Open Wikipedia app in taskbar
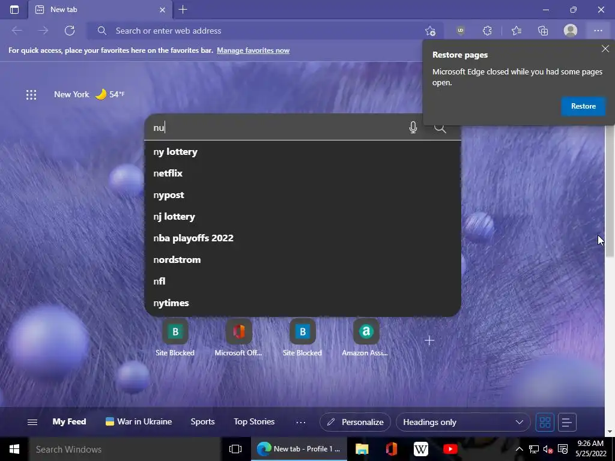The height and width of the screenshot is (461, 615). pyautogui.click(x=421, y=449)
